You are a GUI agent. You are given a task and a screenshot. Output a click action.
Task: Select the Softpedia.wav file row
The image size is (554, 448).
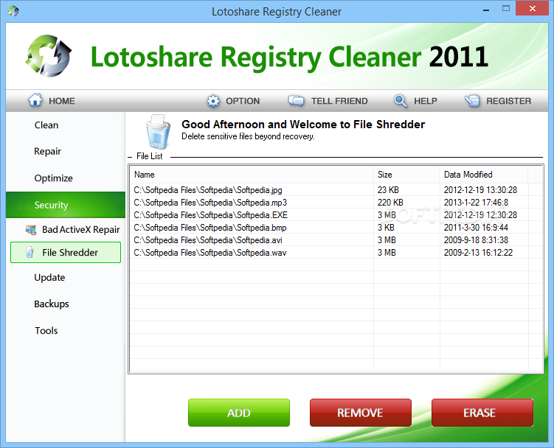coord(336,253)
